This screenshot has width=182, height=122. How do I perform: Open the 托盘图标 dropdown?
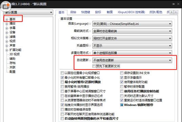point(132,46)
